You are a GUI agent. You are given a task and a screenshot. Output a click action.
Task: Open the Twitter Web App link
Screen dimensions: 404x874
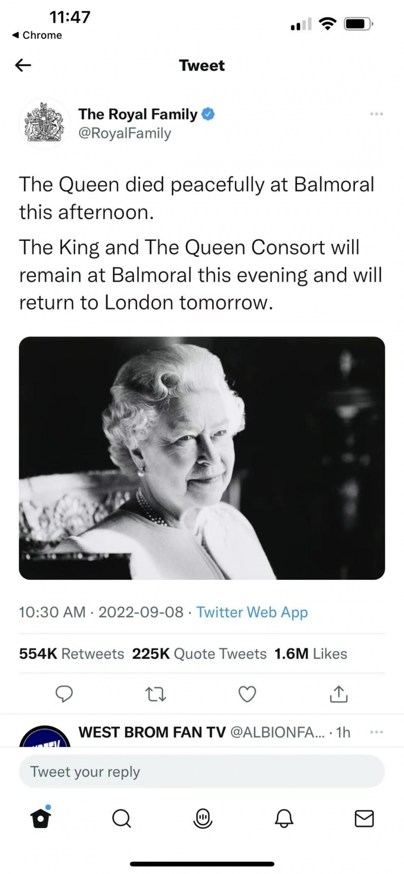coord(252,612)
